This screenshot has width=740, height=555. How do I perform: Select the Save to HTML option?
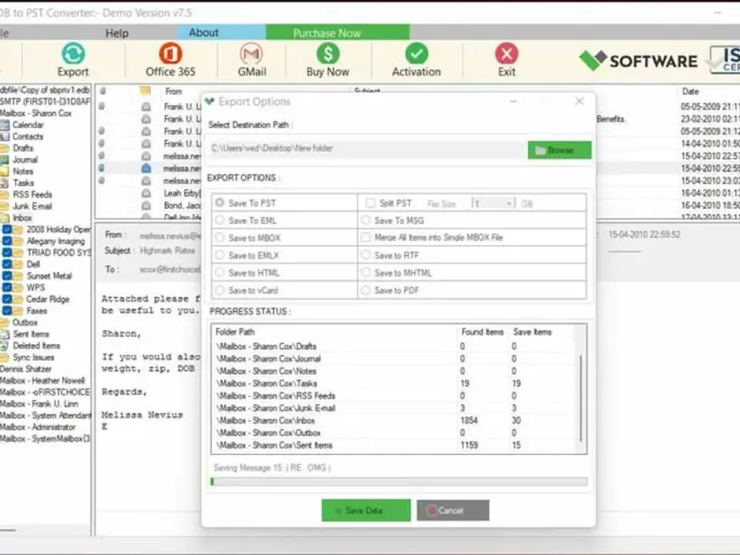(x=219, y=272)
